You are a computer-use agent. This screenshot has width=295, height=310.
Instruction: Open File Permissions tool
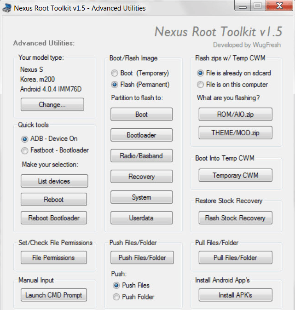coord(54,258)
